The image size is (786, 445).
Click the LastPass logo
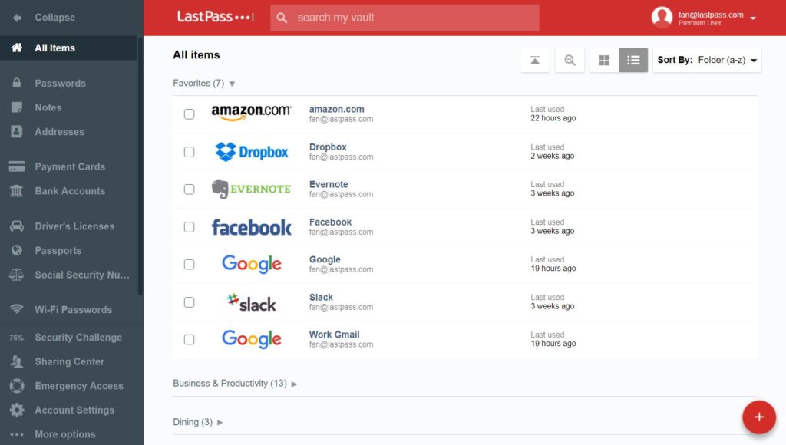pyautogui.click(x=216, y=17)
